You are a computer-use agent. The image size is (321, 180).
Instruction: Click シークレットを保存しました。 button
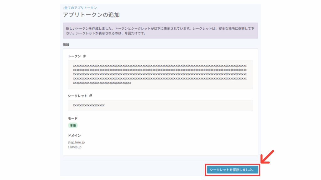pos(232,170)
